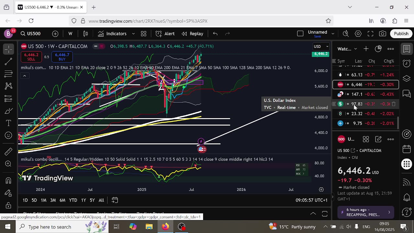Screen dimensions: 414x233
Task: Select the 23.32 watchlist row
Action: 365,114
